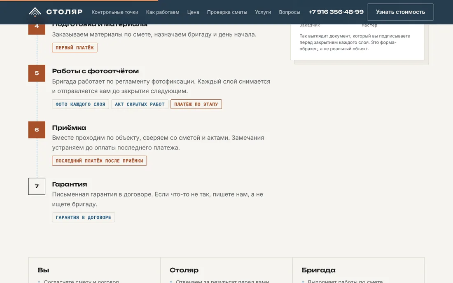Screen dimensions: 453x283
Task: Click the ПЕРВЫЙ ПЛАТЁЖ tag
Action: (x=75, y=48)
